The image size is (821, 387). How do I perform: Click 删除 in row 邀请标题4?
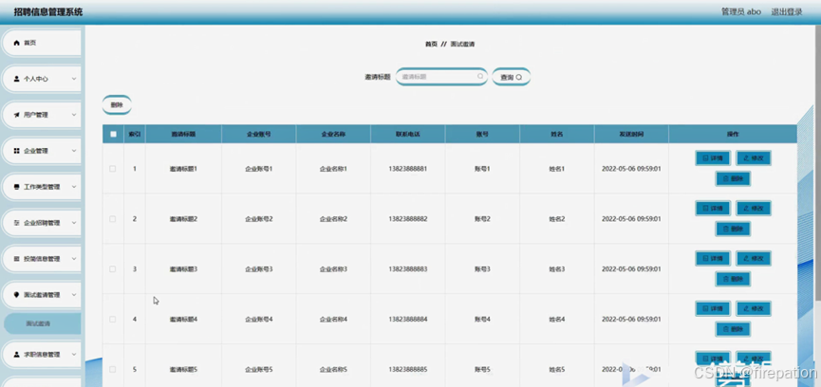(x=733, y=329)
